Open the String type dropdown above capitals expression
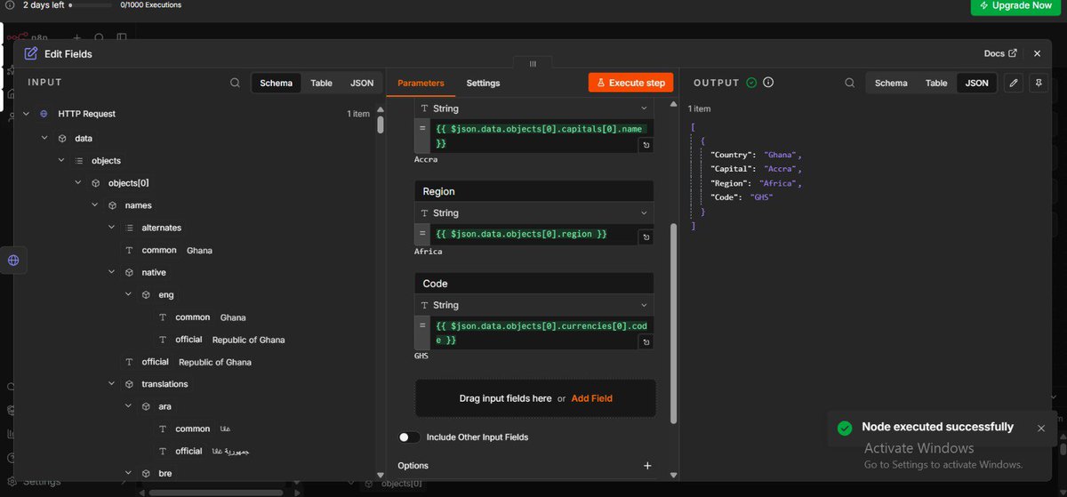The image size is (1067, 497). pyautogui.click(x=534, y=108)
